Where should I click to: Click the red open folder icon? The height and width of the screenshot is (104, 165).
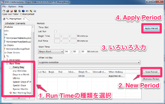pos(12,11)
